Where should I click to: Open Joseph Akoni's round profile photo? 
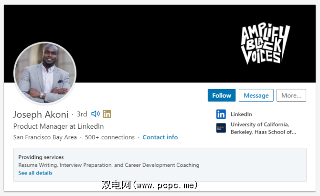[x=45, y=73]
